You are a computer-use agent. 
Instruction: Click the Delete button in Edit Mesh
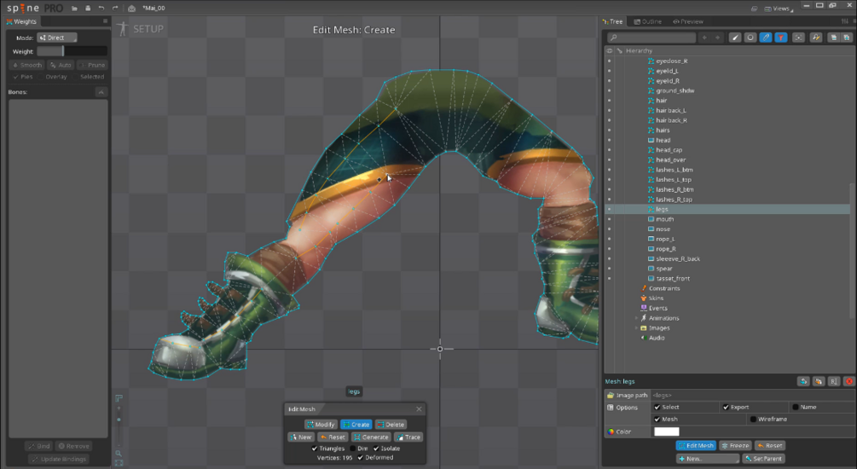pyautogui.click(x=391, y=424)
